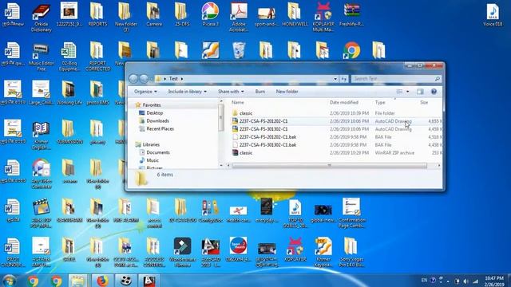Open the Windows Start button

pyautogui.click(x=9, y=281)
